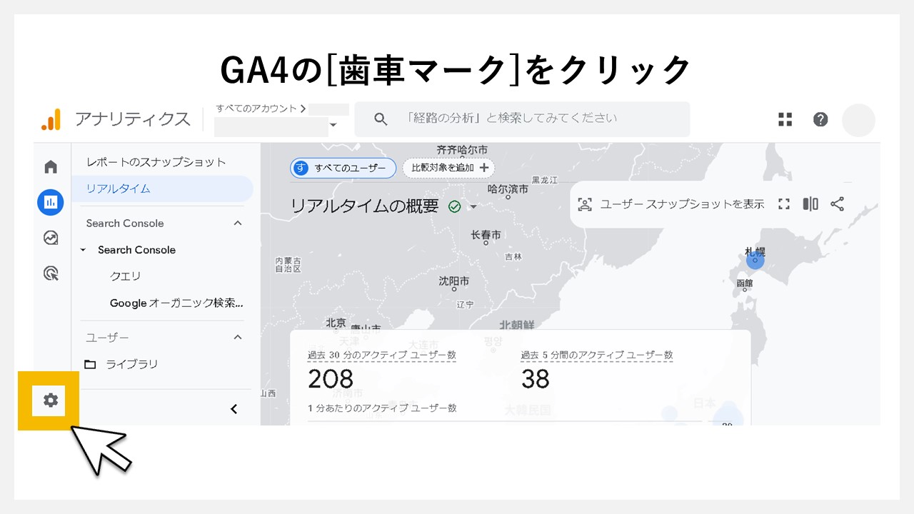The image size is (914, 514).
Task: Open the Advertising section icon
Action: tap(50, 273)
